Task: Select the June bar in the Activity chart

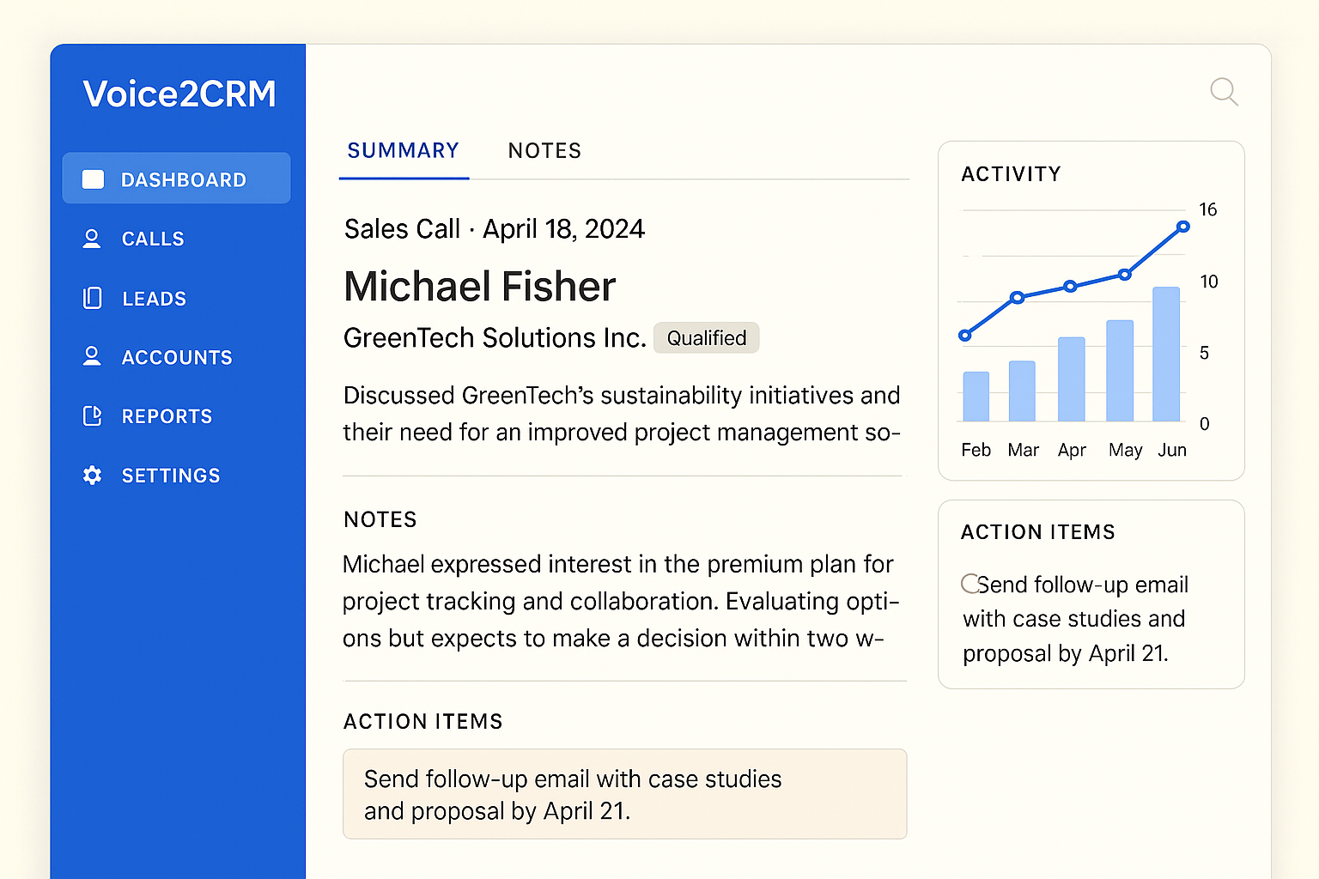Action: click(x=1165, y=354)
